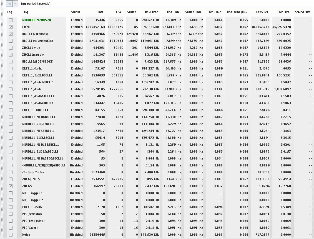The image size is (314, 239).
Task: Check the MPC Trigger 2 log checkbox
Action: tap(11, 200)
